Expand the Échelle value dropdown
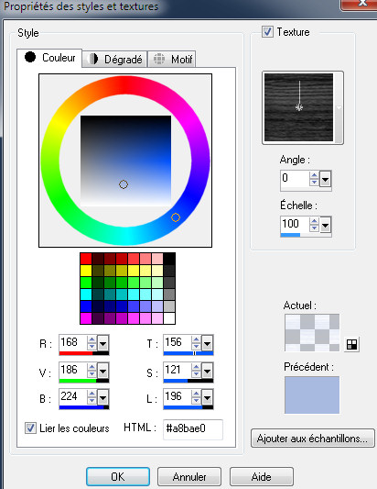The height and width of the screenshot is (489, 377). point(326,225)
